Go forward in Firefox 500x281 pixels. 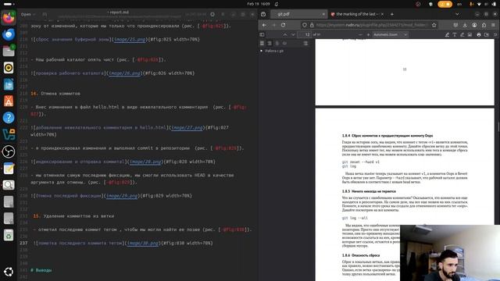tap(273, 25)
